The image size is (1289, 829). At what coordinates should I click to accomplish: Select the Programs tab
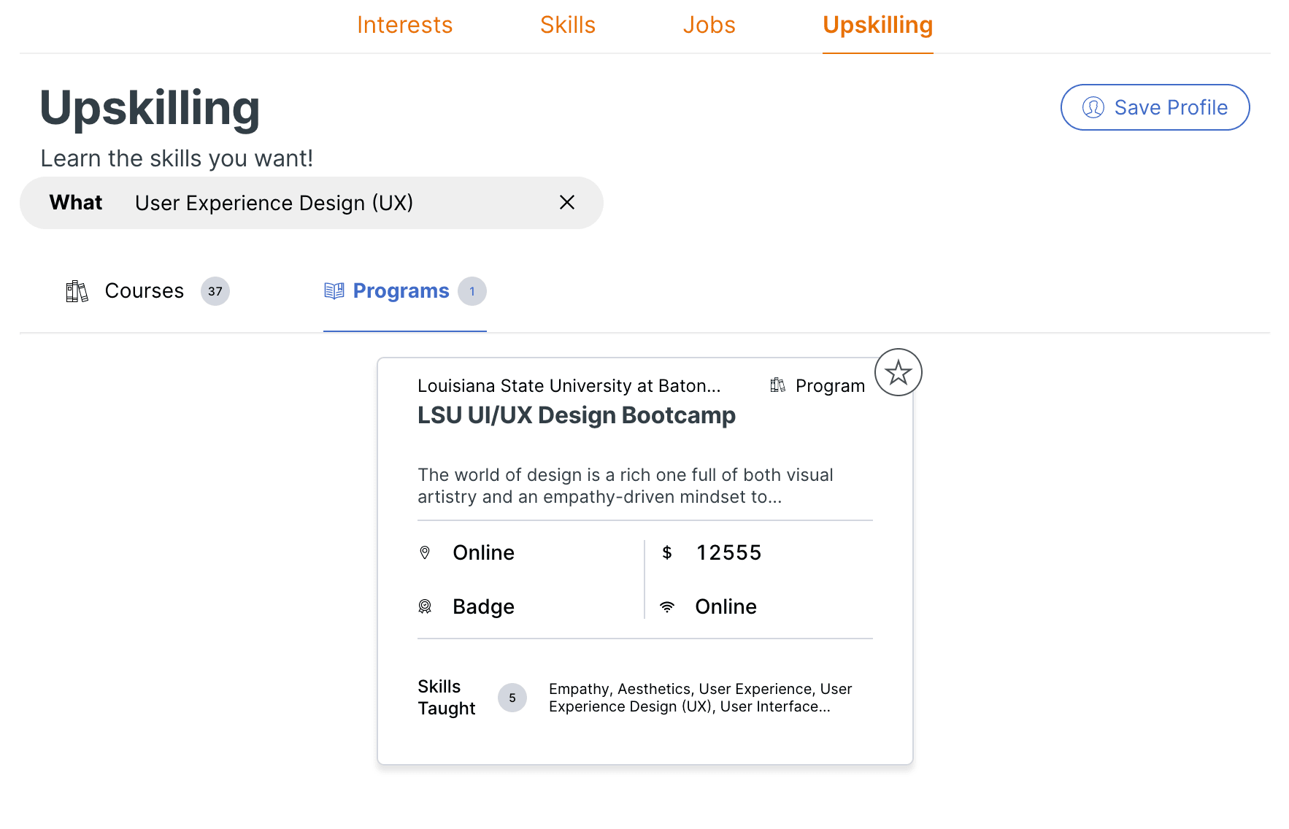[405, 291]
